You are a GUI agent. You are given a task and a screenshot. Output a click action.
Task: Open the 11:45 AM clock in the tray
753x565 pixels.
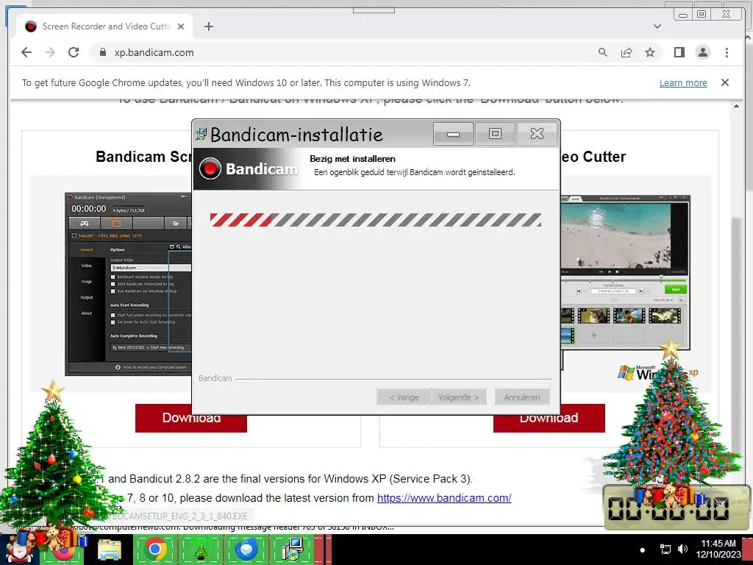coord(718,549)
